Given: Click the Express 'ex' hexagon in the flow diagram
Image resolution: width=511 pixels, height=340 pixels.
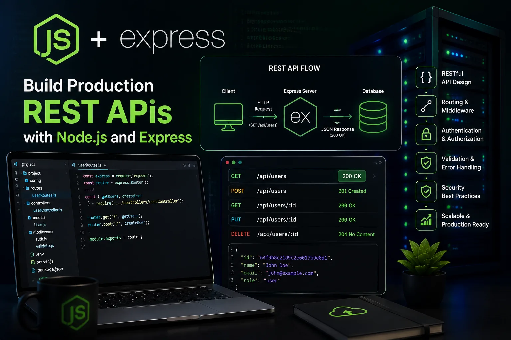Looking at the screenshot, I should point(300,117).
